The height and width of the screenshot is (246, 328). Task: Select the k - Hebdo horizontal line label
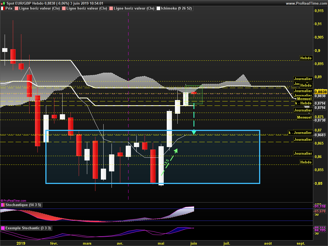click(303, 103)
